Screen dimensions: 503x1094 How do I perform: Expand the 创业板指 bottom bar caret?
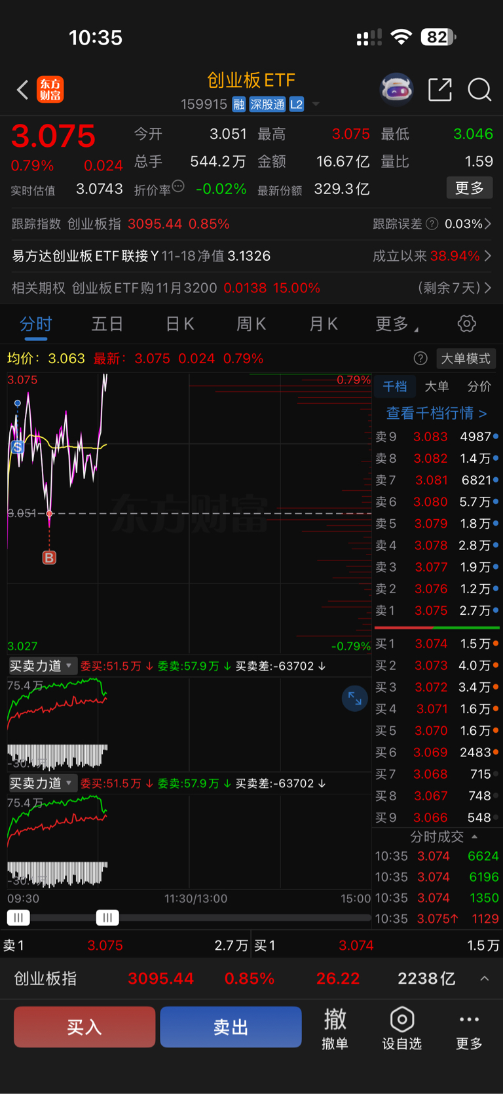[484, 979]
